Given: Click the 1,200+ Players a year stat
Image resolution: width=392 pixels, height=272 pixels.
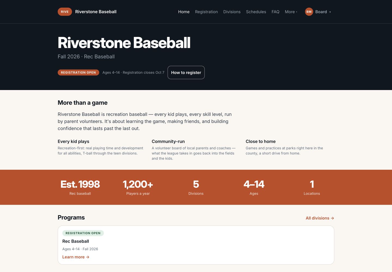Looking at the screenshot, I should click(138, 187).
